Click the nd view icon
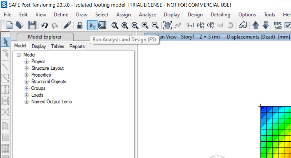This screenshot has width=291, height=158. (220, 25)
